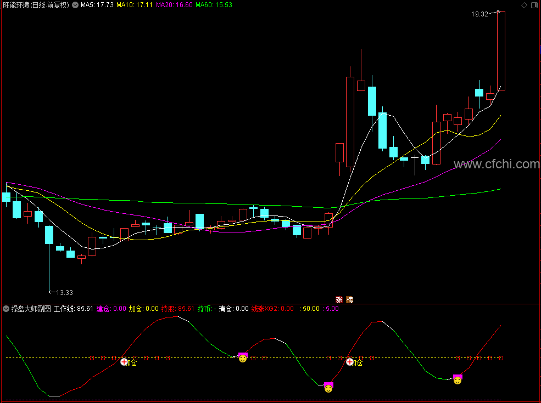Image resolution: width=541 pixels, height=403 pixels.
Task: Select the rightmost 加仓 plus marker
Action: point(349,362)
